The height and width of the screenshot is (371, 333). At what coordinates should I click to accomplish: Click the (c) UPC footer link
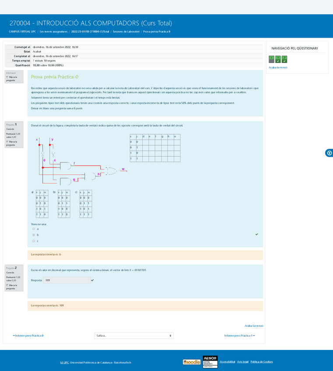point(64,363)
